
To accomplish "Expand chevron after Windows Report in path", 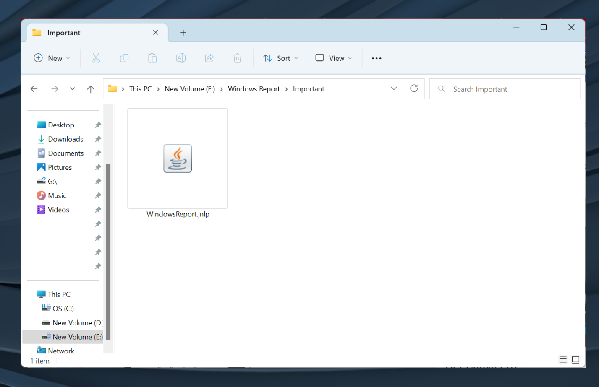I will (286, 89).
